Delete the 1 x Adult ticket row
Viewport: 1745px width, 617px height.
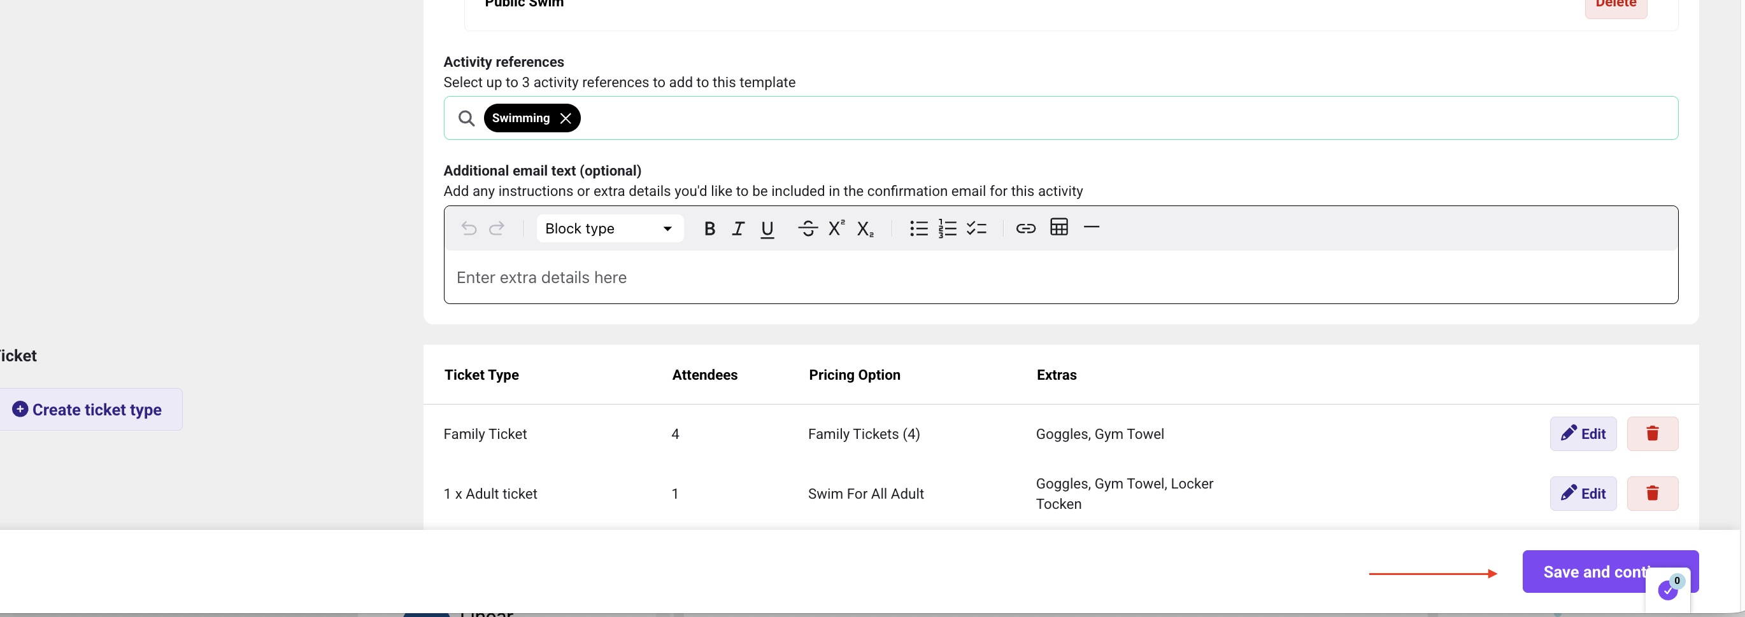click(x=1652, y=493)
